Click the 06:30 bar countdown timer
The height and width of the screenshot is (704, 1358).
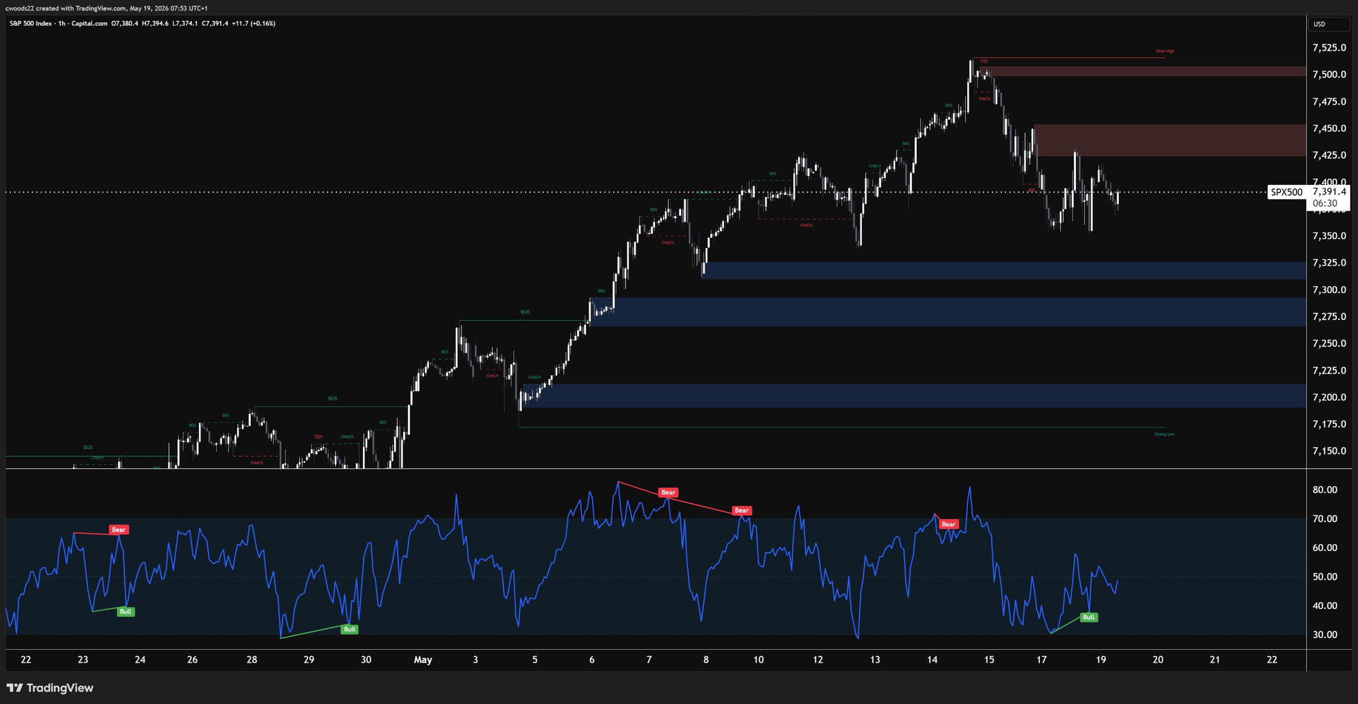coord(1325,203)
